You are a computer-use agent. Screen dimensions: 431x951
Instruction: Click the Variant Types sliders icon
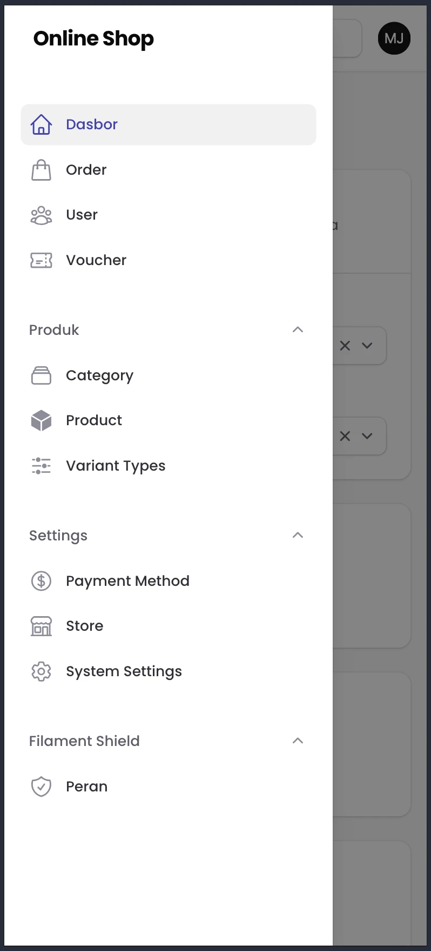(41, 466)
